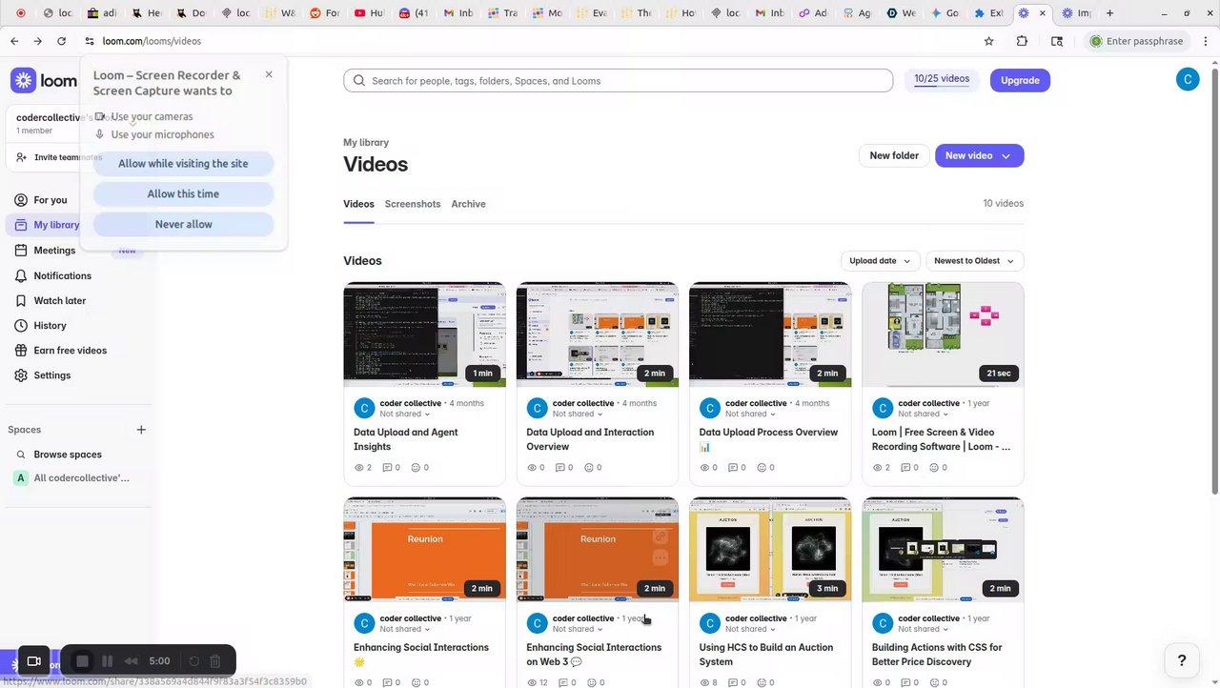This screenshot has width=1220, height=688.
Task: Open the For you page icon
Action: tap(21, 200)
